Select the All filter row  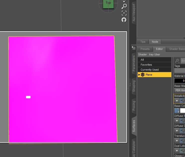point(154,60)
